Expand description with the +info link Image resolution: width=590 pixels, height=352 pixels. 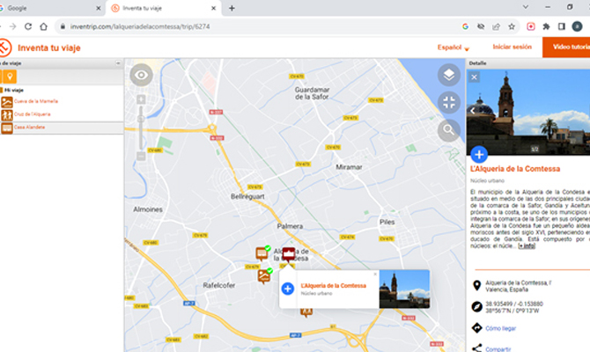point(527,246)
